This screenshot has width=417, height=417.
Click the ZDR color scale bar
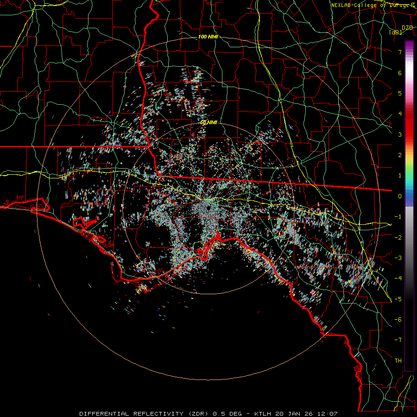click(x=409, y=206)
